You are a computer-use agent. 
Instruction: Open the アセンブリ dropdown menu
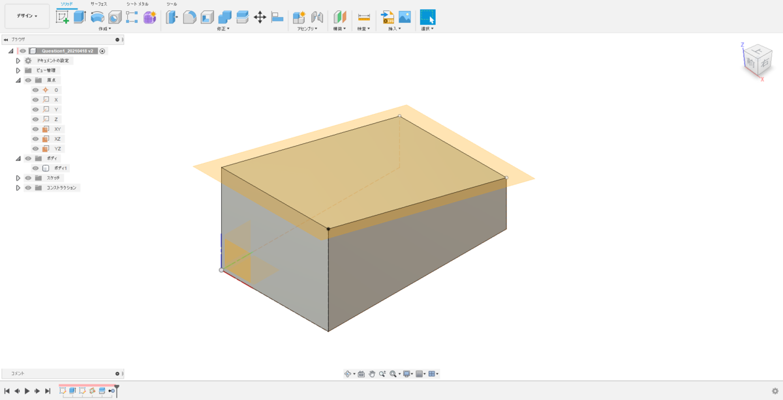(307, 29)
